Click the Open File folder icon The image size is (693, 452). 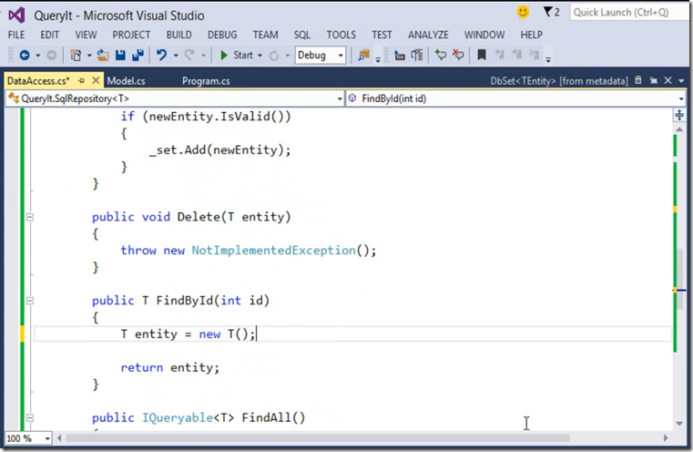103,56
